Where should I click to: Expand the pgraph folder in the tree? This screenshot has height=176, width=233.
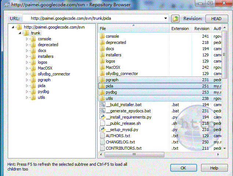coord(27,80)
